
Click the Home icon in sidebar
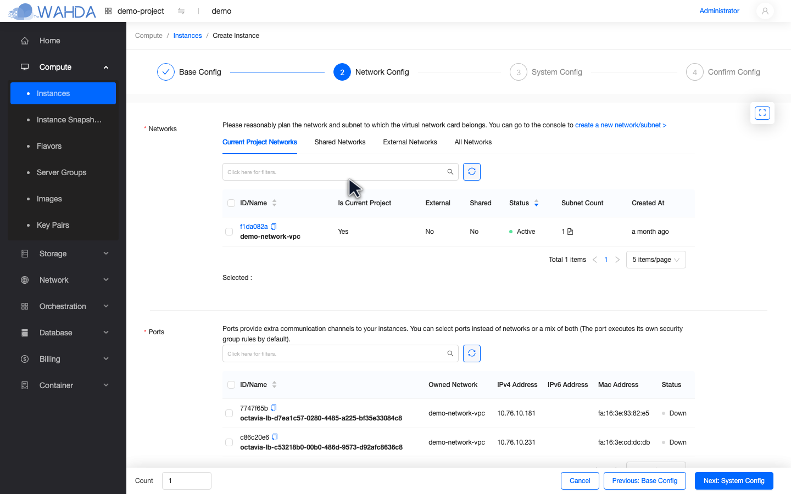coord(25,41)
